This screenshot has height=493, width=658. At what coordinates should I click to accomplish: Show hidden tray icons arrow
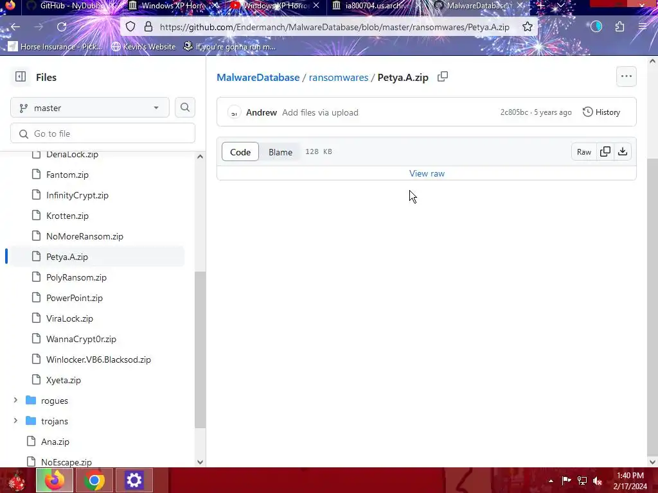point(551,480)
